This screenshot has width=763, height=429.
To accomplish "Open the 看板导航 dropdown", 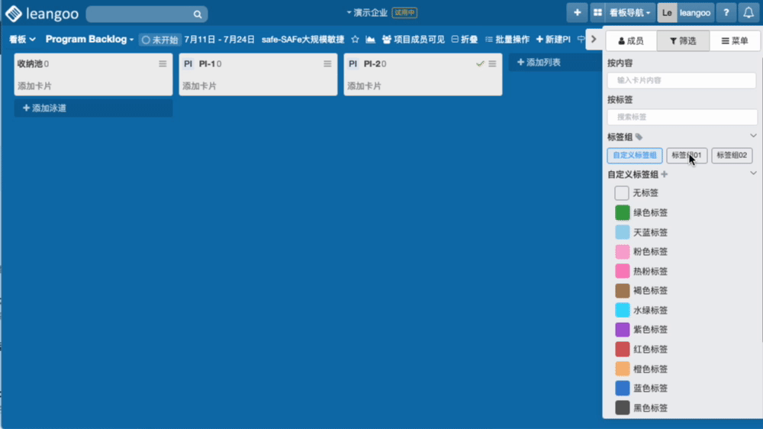I will click(x=630, y=13).
